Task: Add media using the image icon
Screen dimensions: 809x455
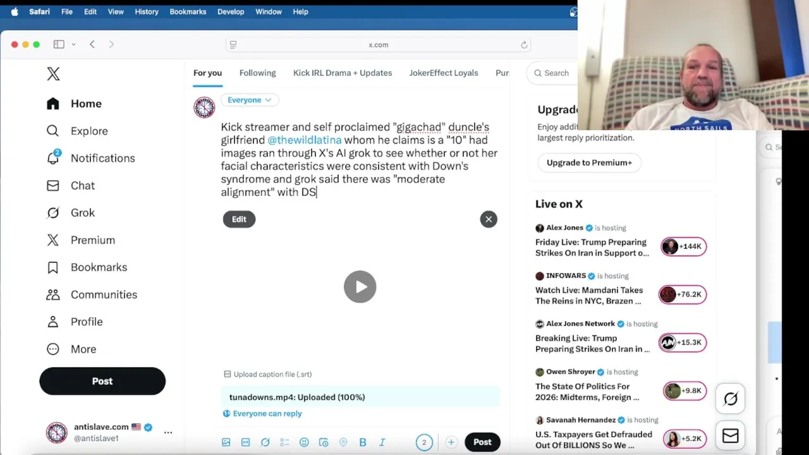Action: click(226, 442)
